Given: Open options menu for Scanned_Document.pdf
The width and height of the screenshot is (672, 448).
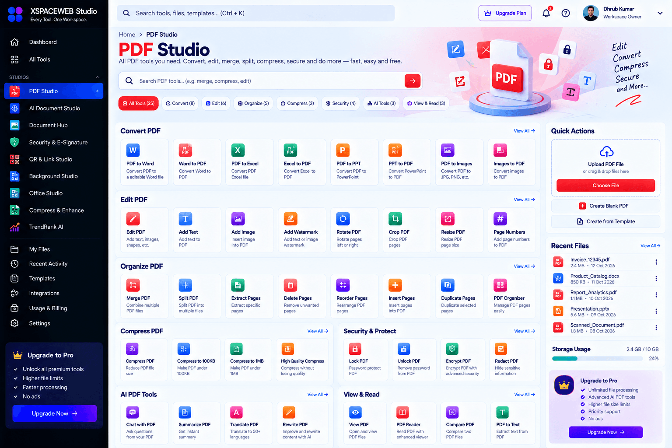Looking at the screenshot, I should tap(656, 328).
